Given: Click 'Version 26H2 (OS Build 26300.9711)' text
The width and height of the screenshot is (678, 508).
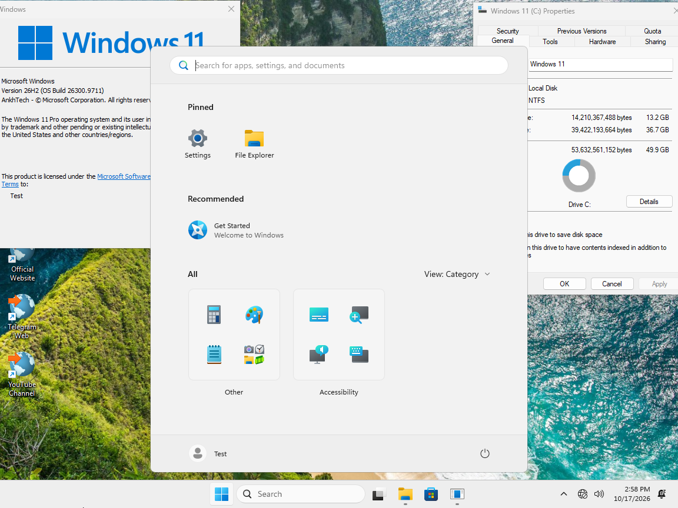Looking at the screenshot, I should pos(53,91).
